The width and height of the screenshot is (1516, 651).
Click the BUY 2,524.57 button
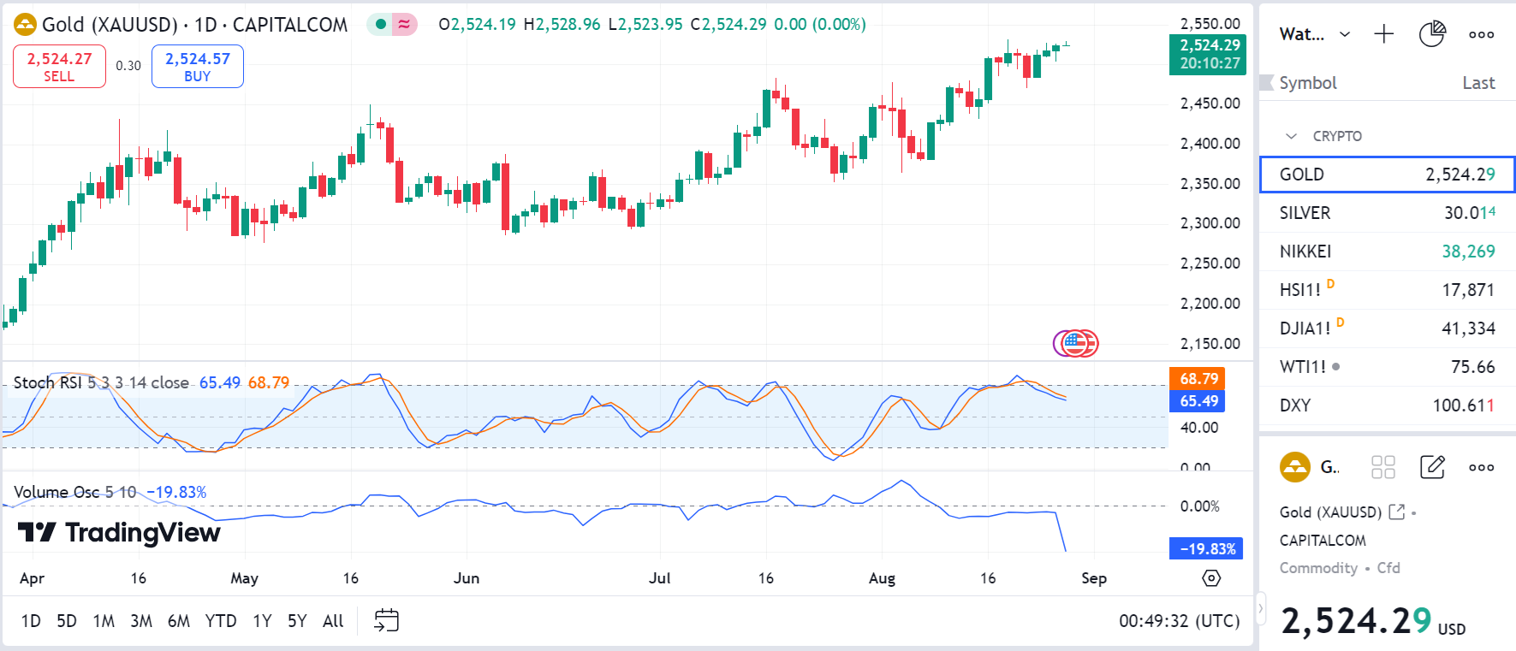point(197,67)
